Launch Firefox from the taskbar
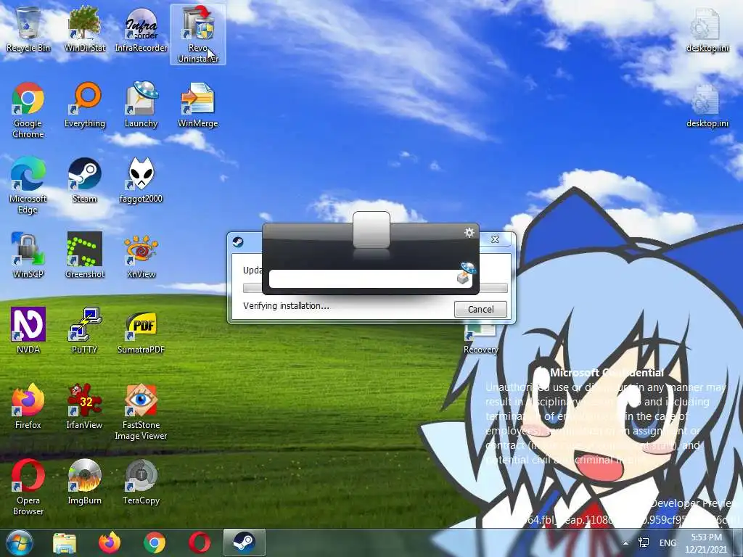The height and width of the screenshot is (557, 743). click(110, 542)
